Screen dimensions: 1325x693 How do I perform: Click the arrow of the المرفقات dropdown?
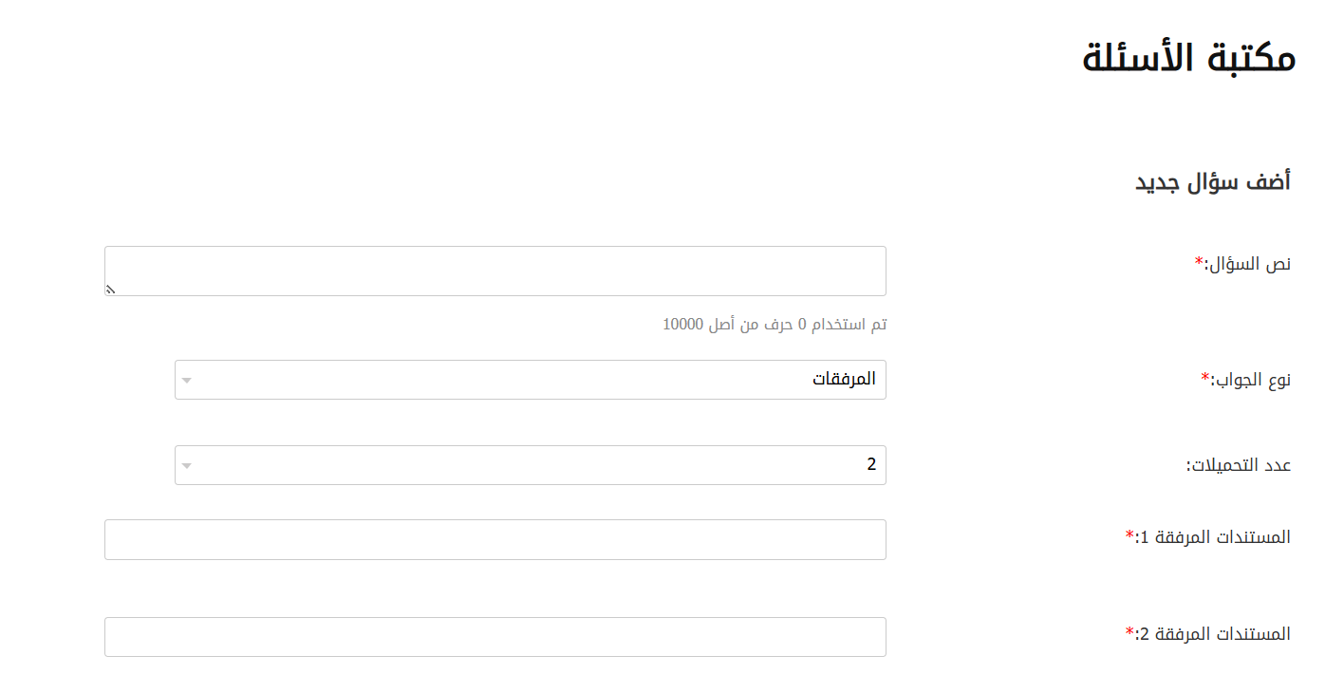tap(187, 381)
